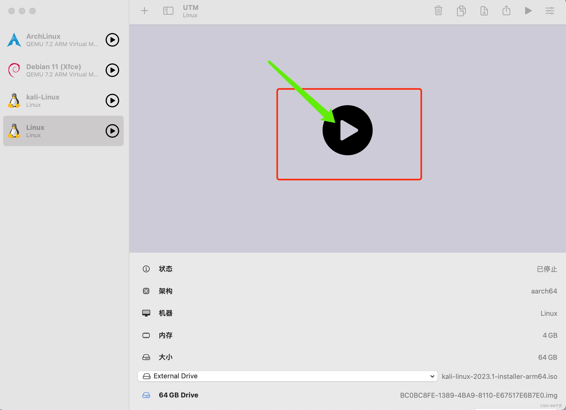Click the info icon beside 状态

146,269
